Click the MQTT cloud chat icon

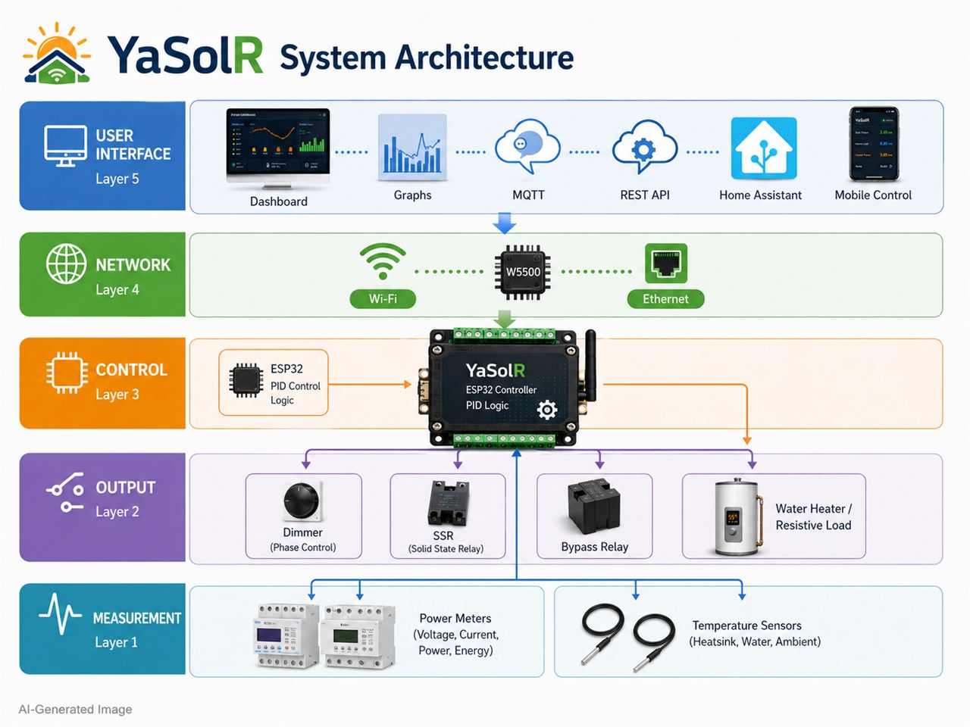[x=527, y=148]
